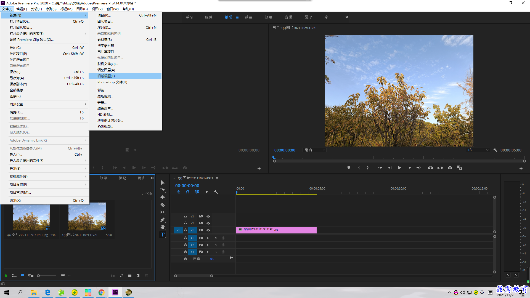530x298 pixels.
Task: Click the Program Monitor scrub bar playhead
Action: tap(274, 158)
